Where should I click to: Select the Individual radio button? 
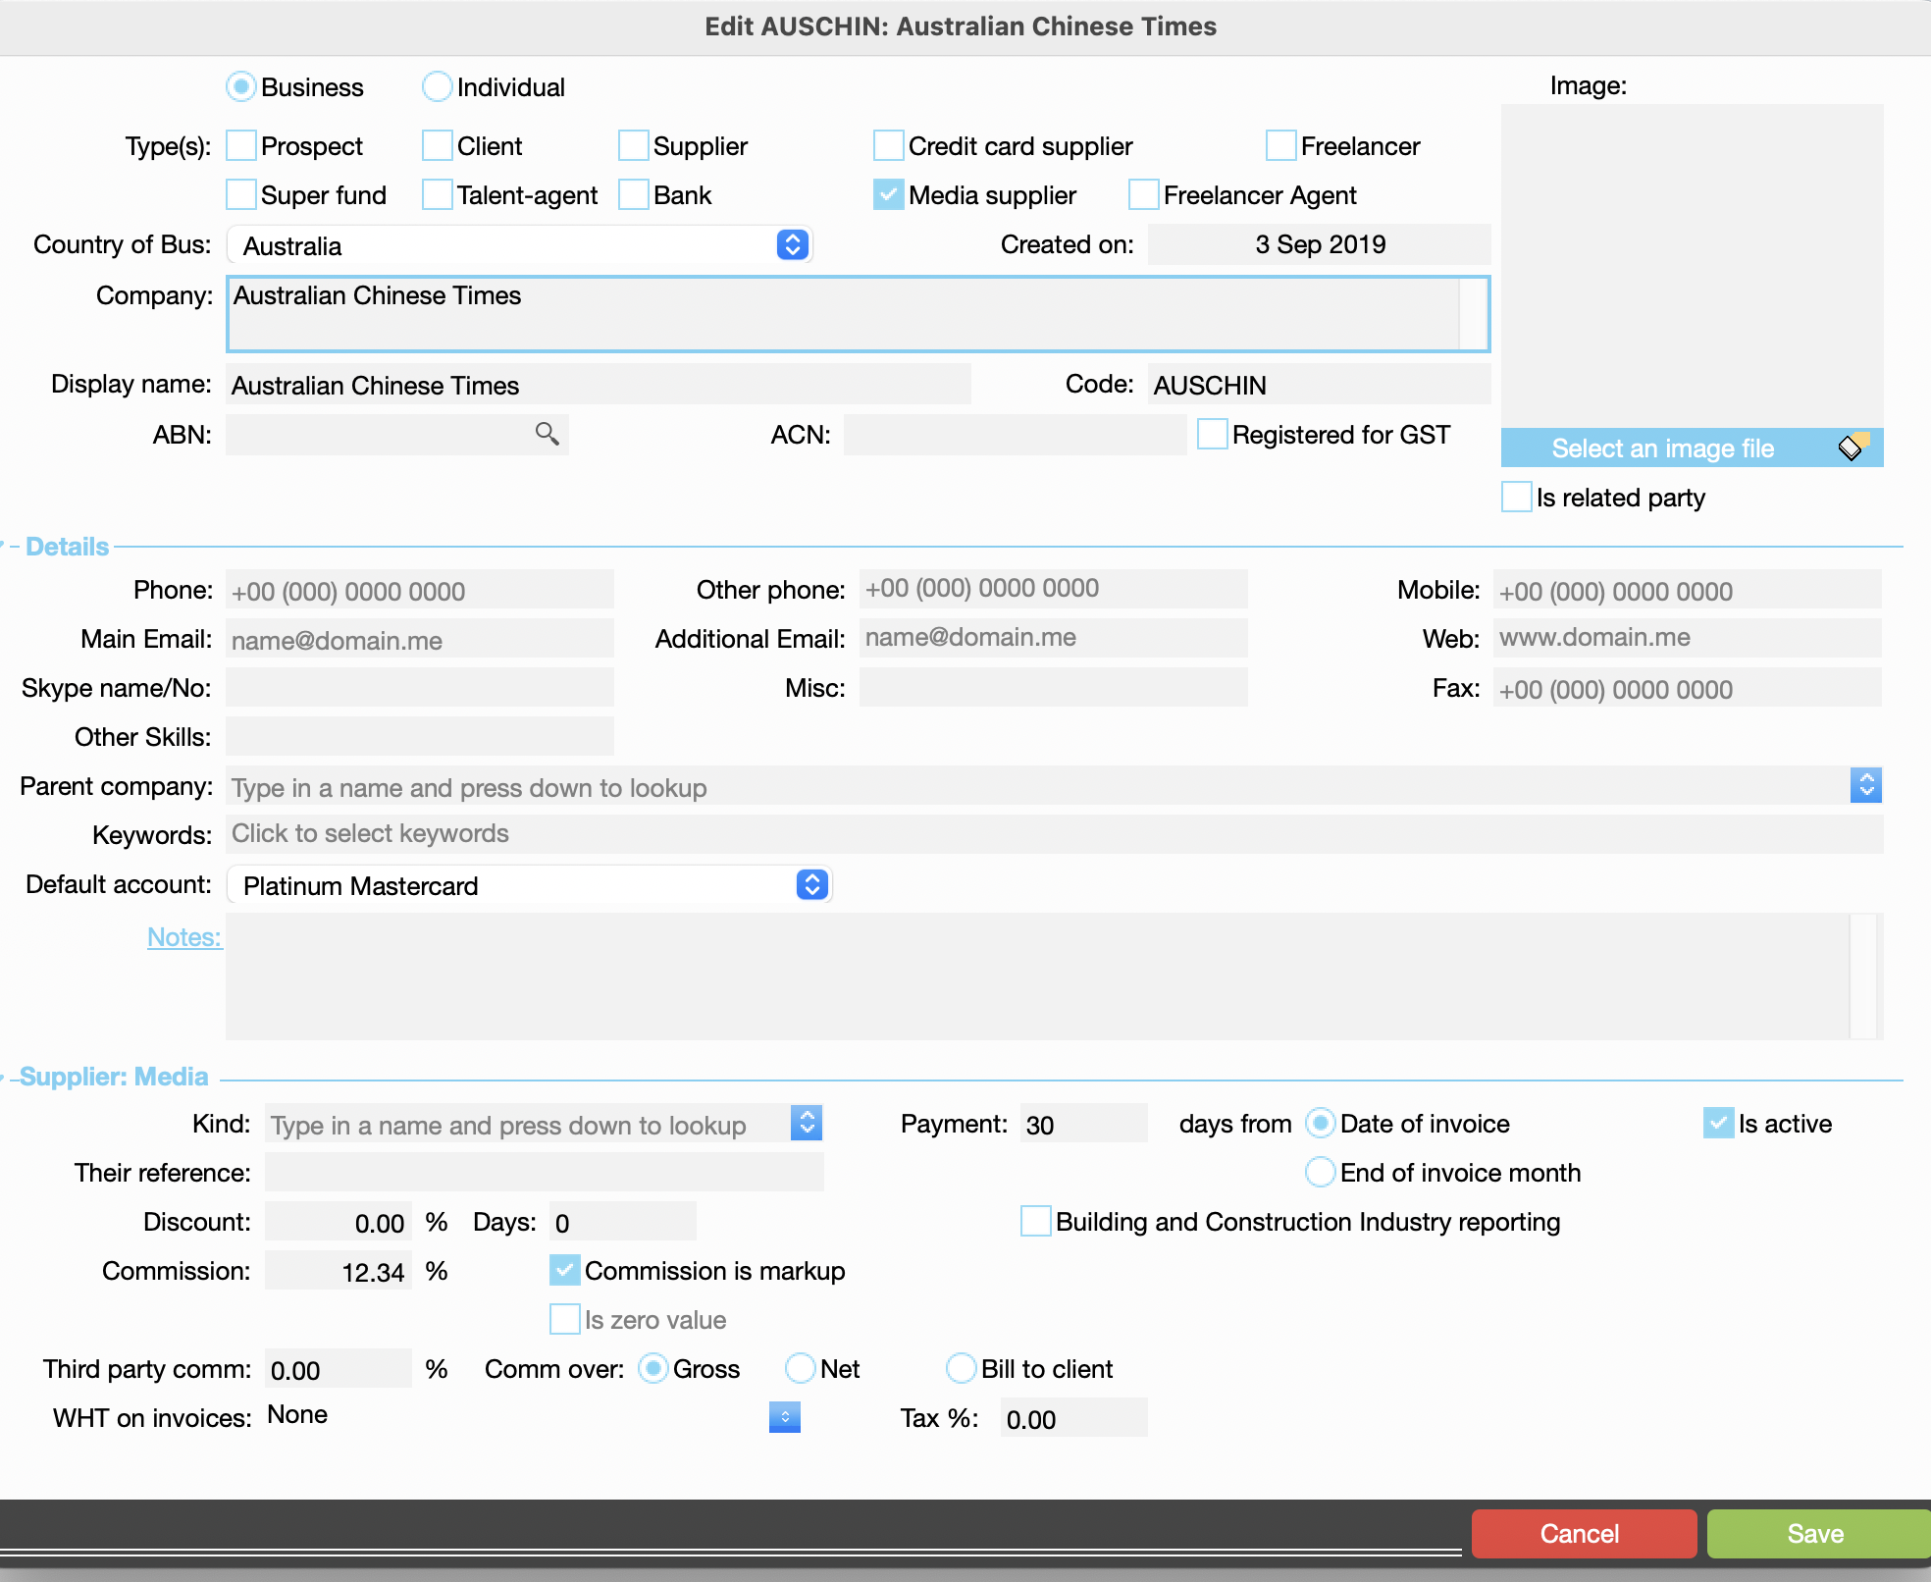438,86
